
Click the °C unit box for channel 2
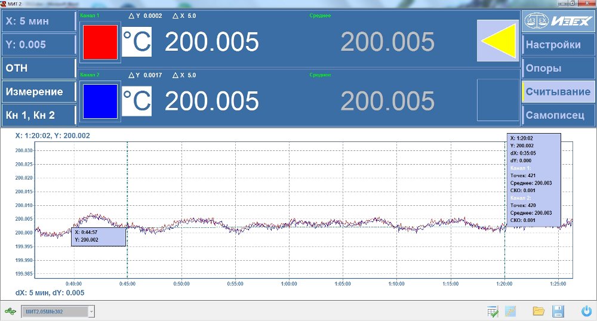click(137, 101)
